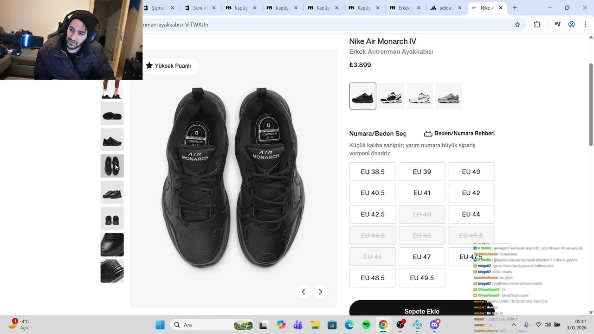Open OBS Studio from the taskbar
The image size is (594, 334).
click(x=400, y=325)
